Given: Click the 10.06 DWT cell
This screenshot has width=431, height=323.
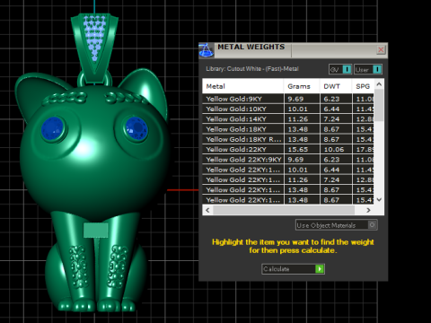Looking at the screenshot, I should (336, 150).
